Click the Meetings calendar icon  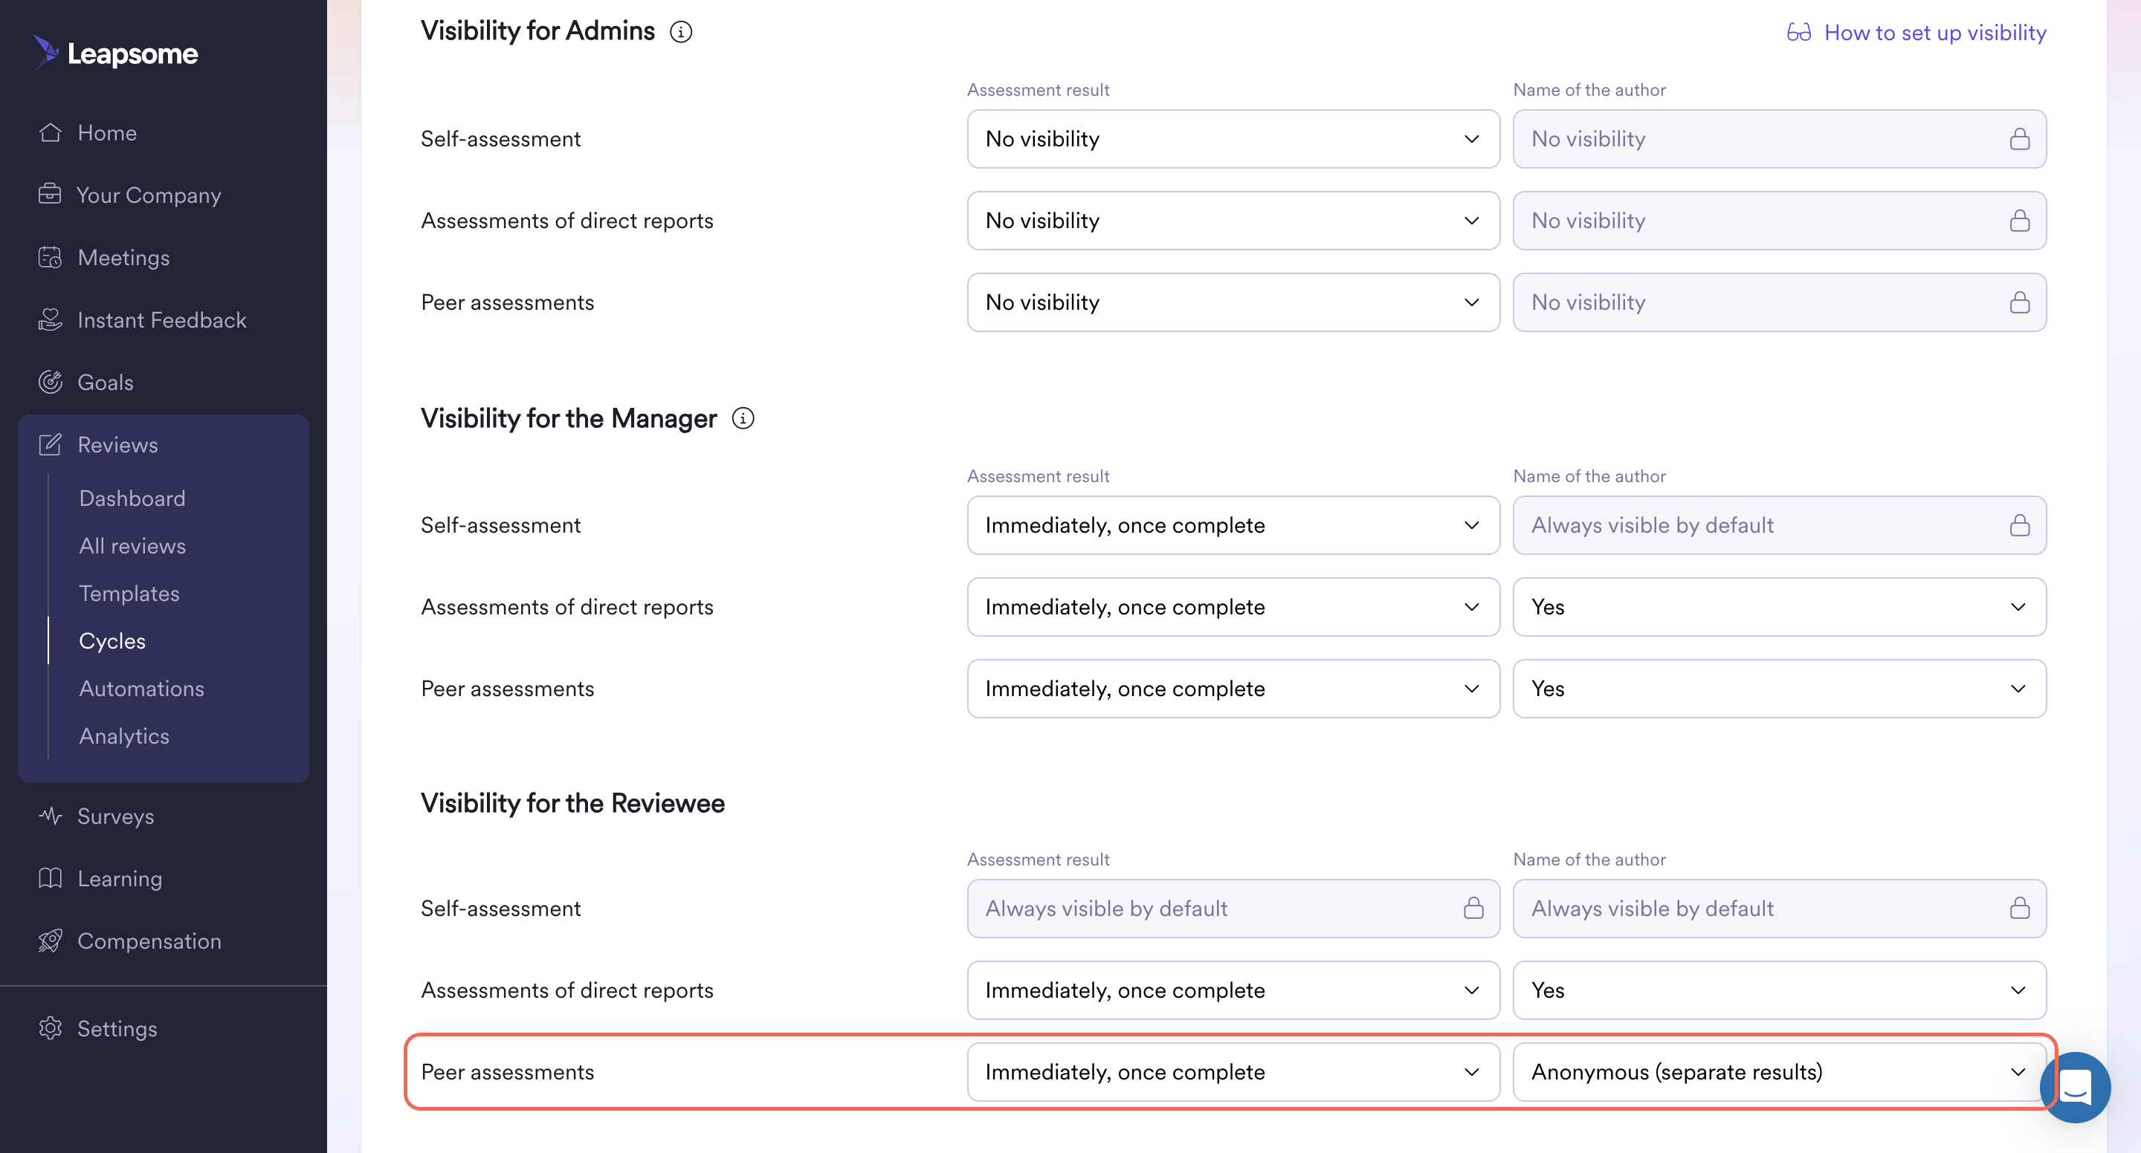tap(50, 258)
